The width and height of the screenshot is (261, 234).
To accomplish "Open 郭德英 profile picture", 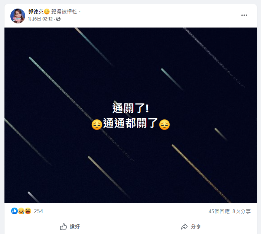I will click(x=18, y=16).
